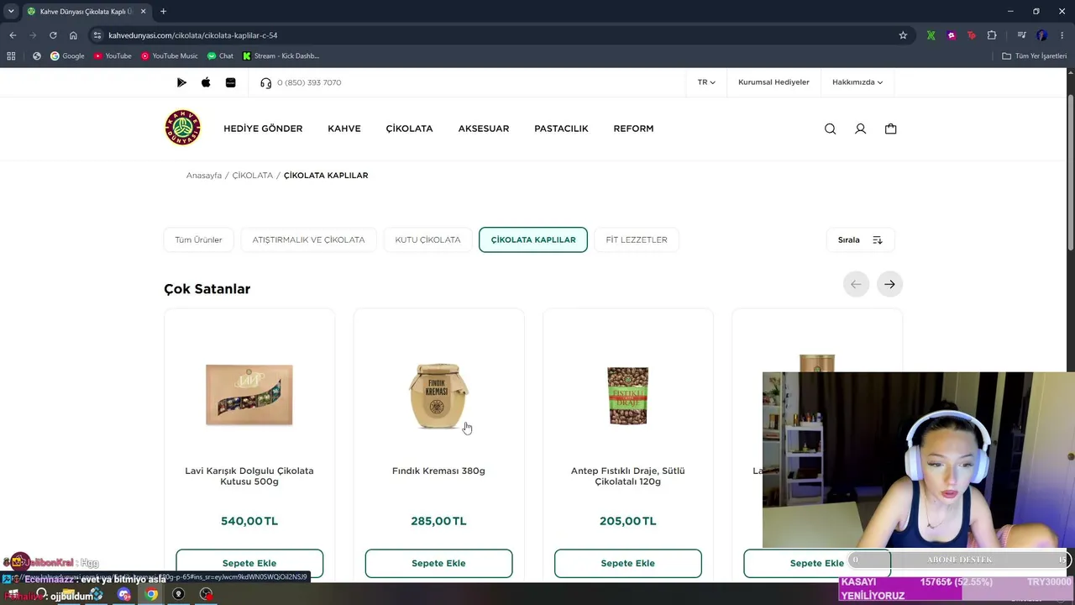
Task: Bookmark this page with the star icon
Action: [x=903, y=35]
